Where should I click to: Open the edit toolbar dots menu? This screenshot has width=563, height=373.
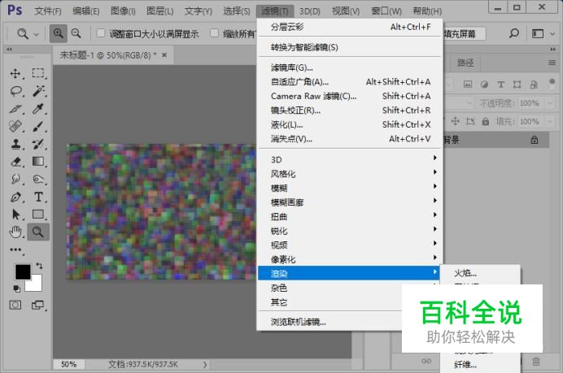pyautogui.click(x=15, y=249)
